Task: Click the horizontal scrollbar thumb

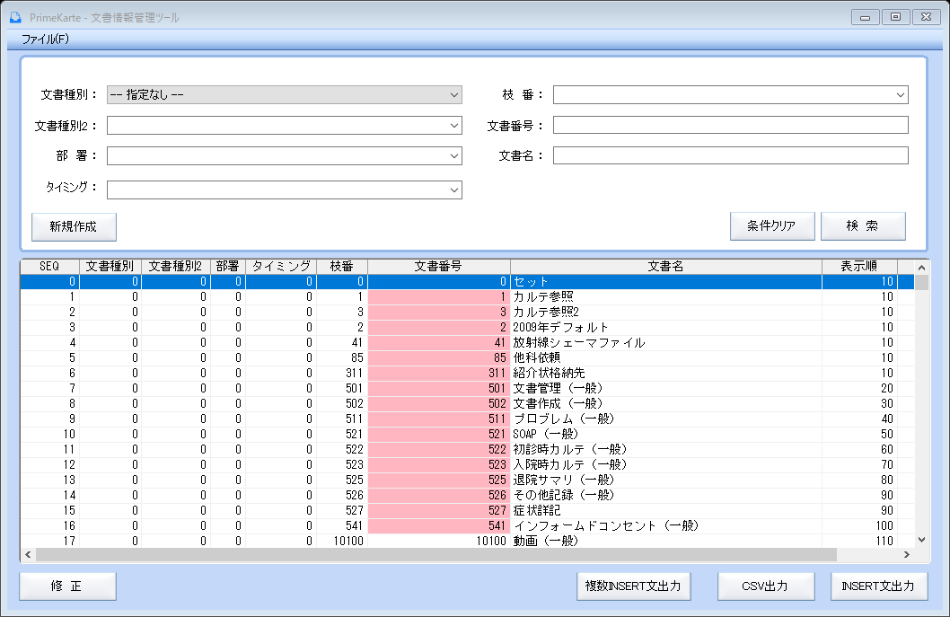Action: 436,554
